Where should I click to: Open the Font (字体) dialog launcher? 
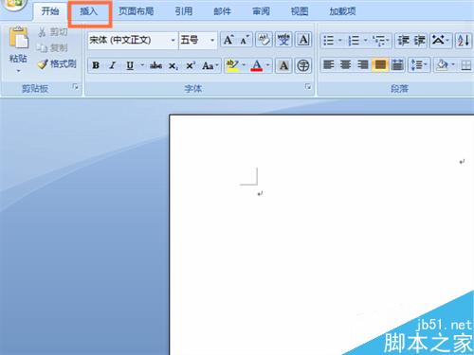pyautogui.click(x=308, y=87)
